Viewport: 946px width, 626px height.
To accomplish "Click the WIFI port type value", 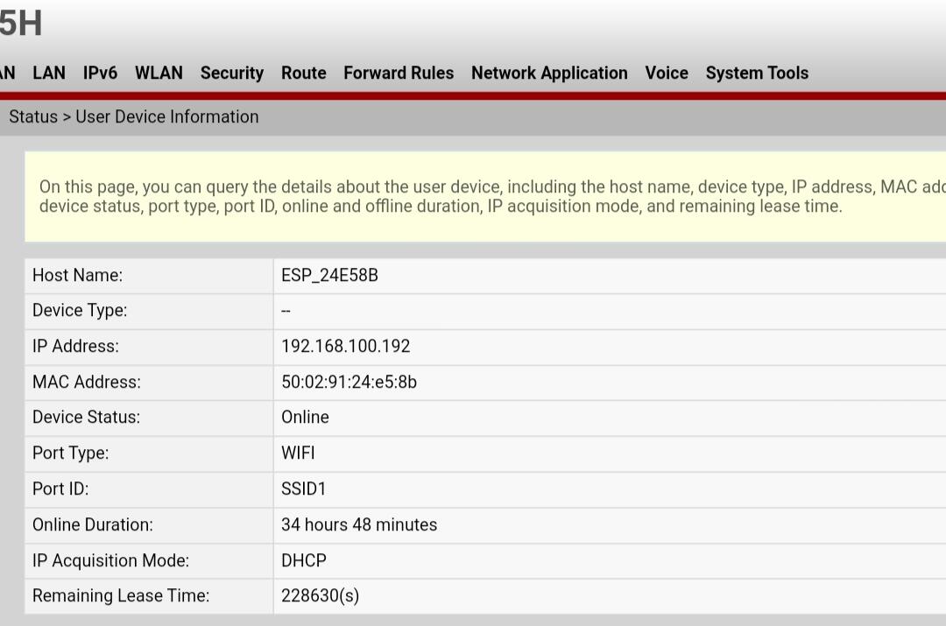I will (x=298, y=454).
